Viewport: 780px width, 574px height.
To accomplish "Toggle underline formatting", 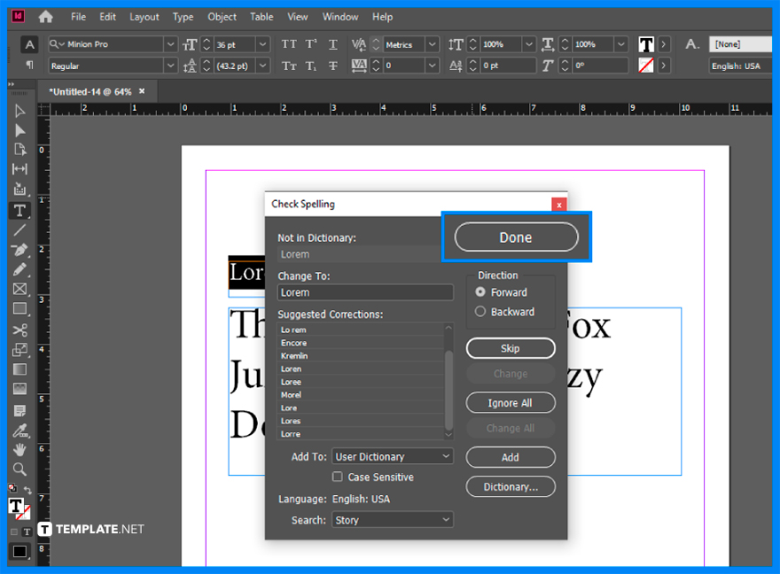I will click(x=332, y=43).
